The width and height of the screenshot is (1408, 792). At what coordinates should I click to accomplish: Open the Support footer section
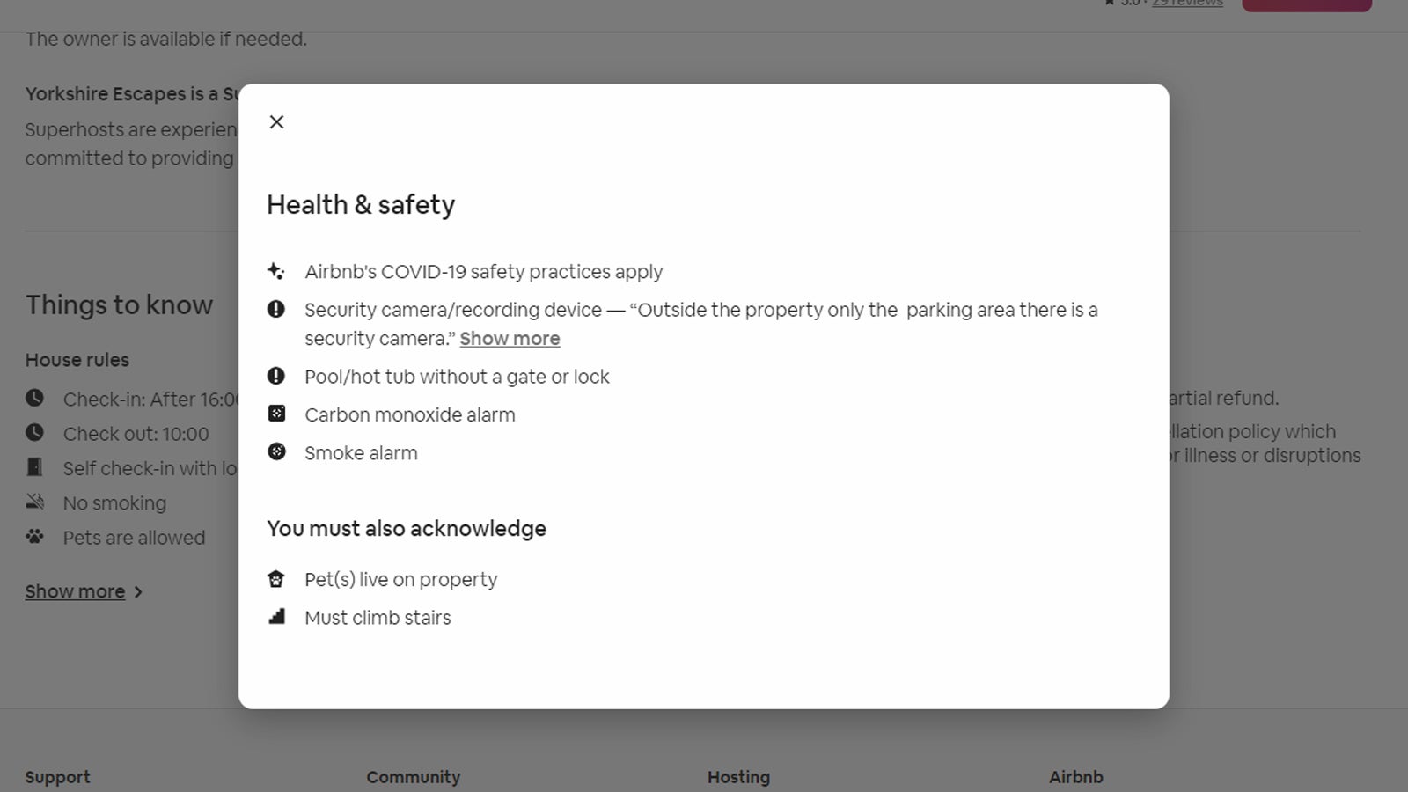click(x=57, y=777)
